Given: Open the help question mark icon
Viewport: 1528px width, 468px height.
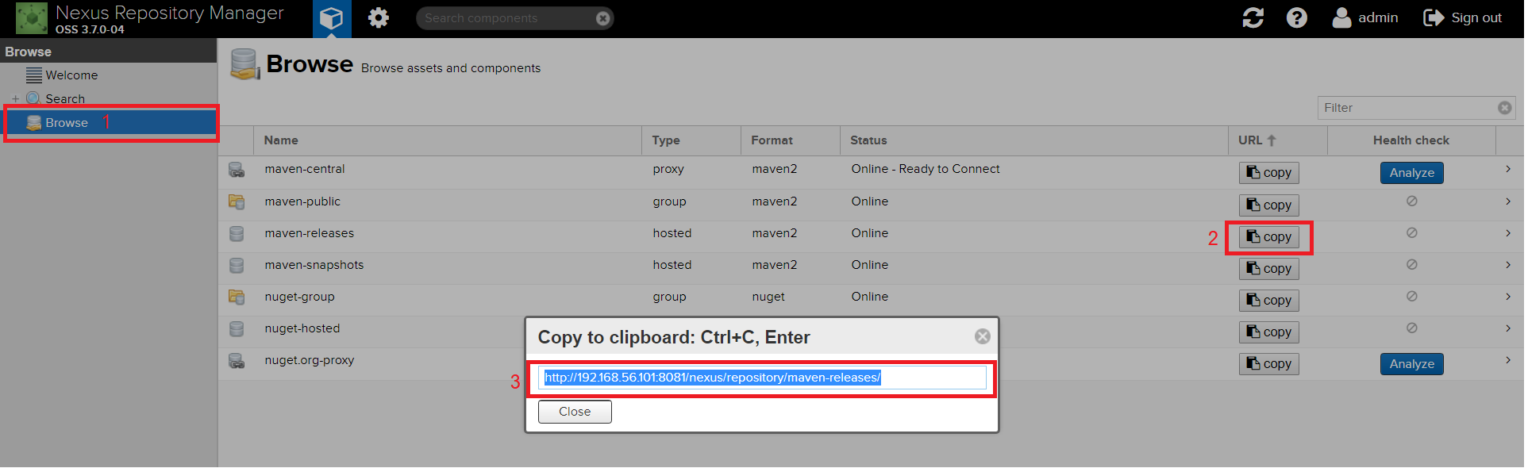Looking at the screenshot, I should tap(1296, 17).
